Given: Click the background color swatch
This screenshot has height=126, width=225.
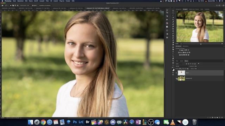Looking at the screenshot, I should pos(174,70).
